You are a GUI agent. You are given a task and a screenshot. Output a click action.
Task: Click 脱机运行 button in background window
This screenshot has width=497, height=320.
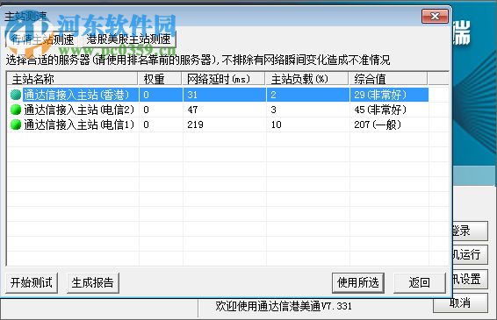tap(470, 254)
